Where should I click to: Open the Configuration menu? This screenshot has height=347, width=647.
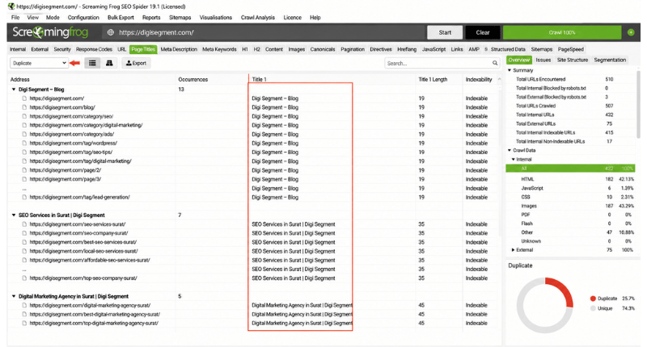[83, 17]
